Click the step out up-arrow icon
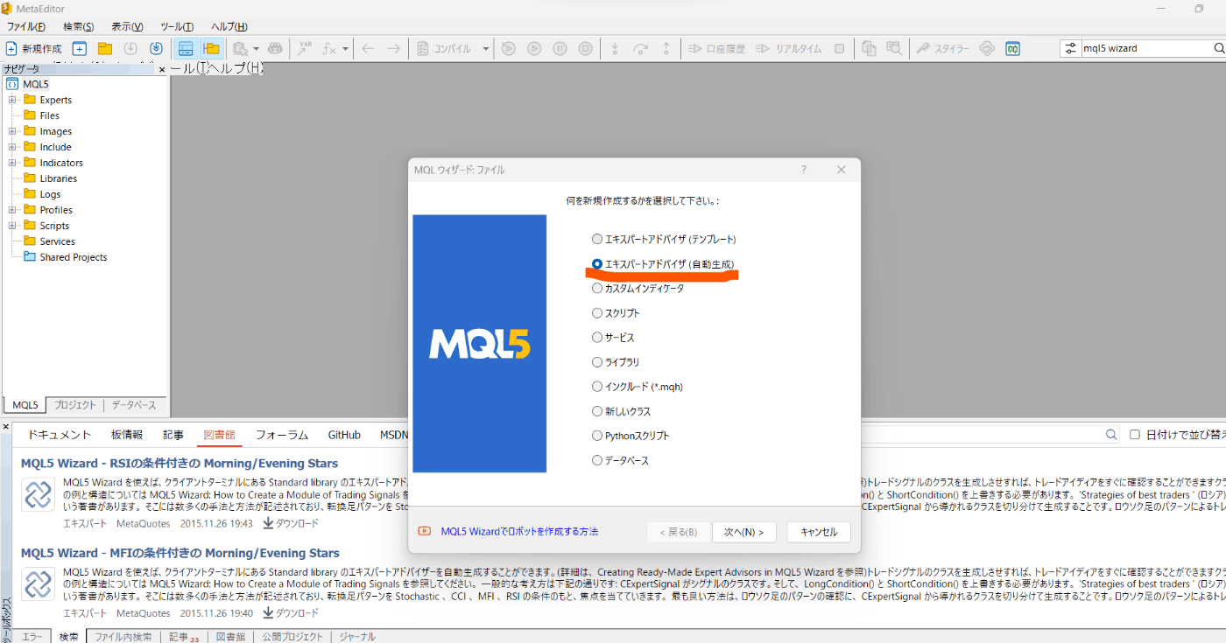The width and height of the screenshot is (1226, 643). [x=666, y=49]
